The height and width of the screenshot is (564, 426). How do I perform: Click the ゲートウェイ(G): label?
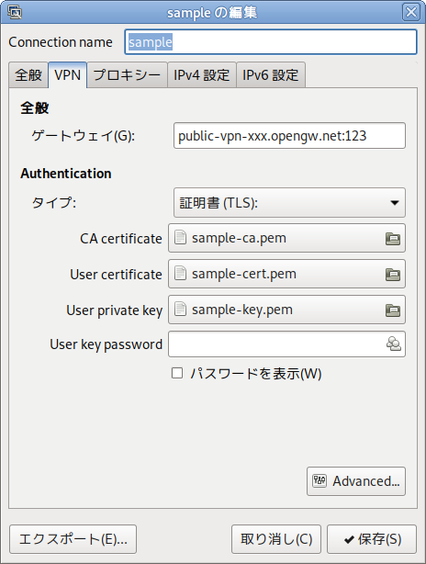point(84,136)
